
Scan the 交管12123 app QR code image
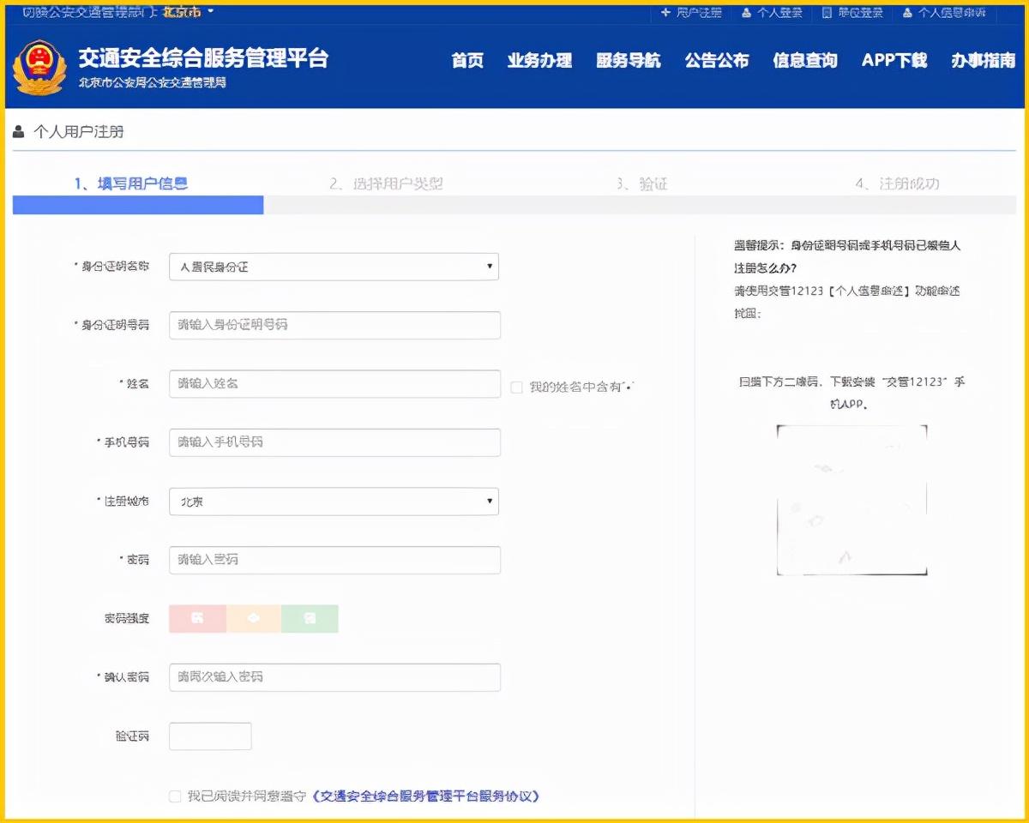point(851,500)
